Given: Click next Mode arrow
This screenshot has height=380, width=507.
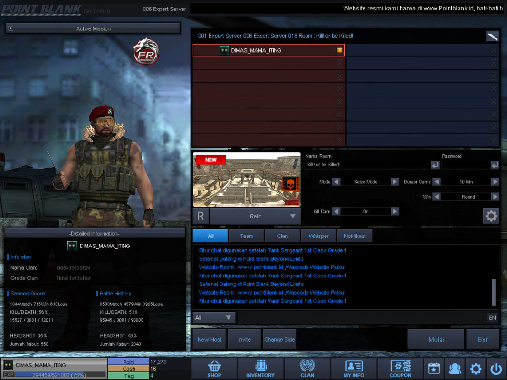Looking at the screenshot, I should (x=394, y=182).
